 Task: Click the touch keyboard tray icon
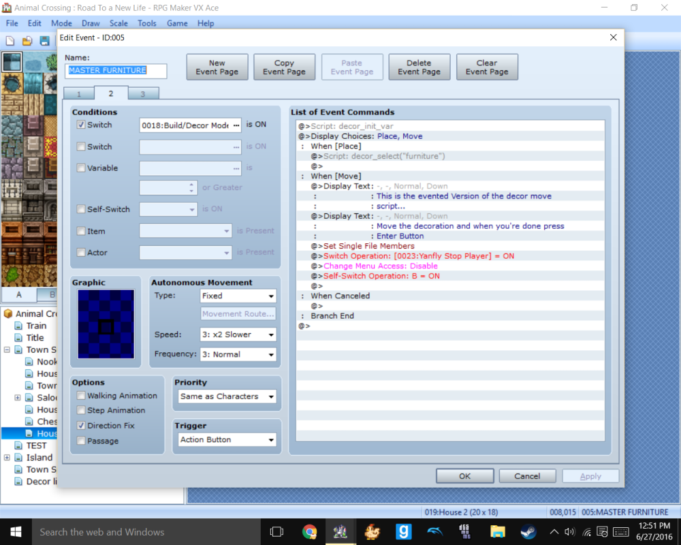click(621, 531)
